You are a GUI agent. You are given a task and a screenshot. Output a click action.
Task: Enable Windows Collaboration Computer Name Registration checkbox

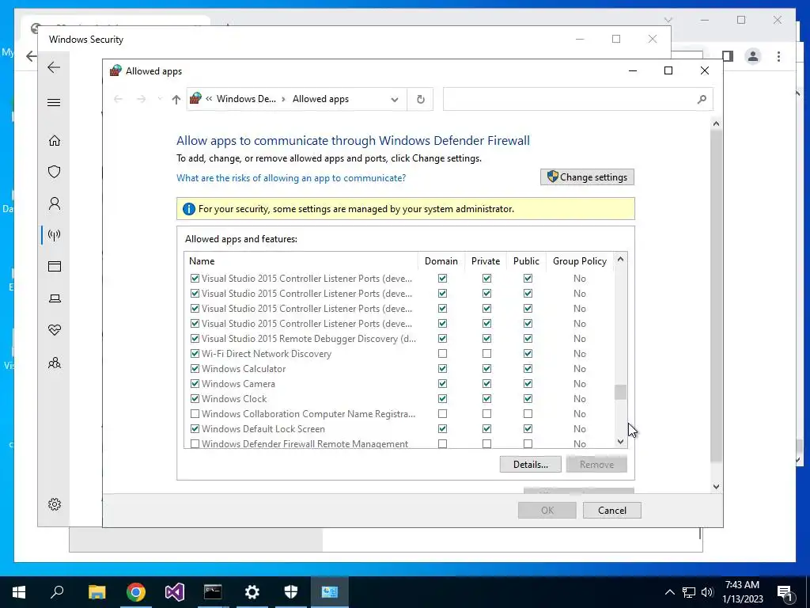pos(195,413)
